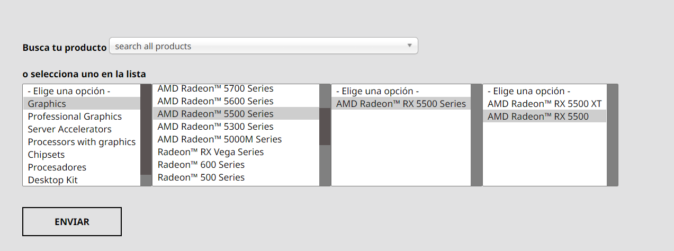The width and height of the screenshot is (674, 251).
Task: Select Desktop Kit category
Action: pos(52,180)
